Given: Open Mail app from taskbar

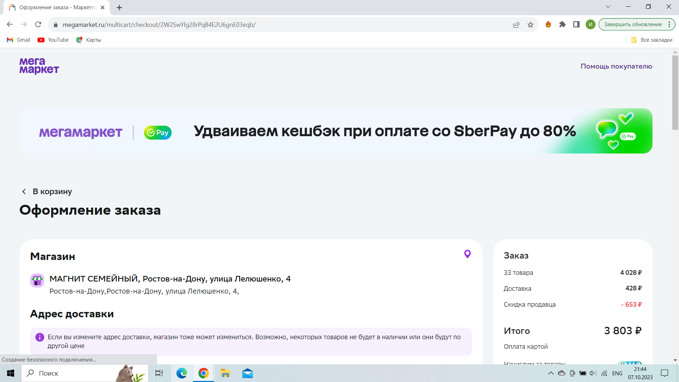Looking at the screenshot, I should coord(248,373).
